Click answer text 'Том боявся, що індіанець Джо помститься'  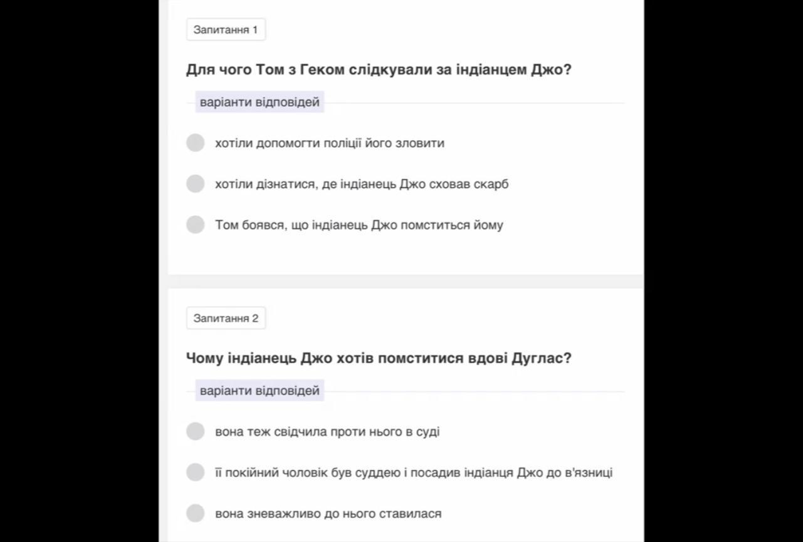359,225
